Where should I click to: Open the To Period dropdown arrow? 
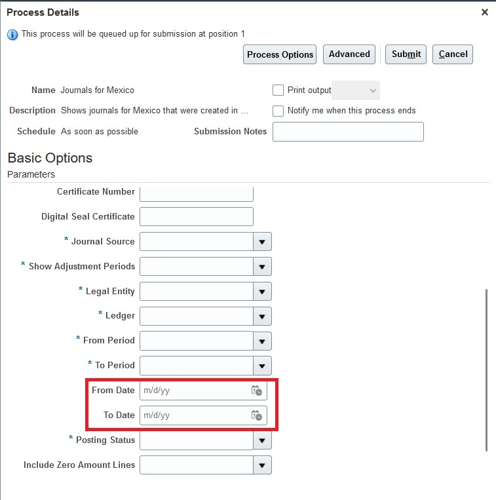[x=262, y=366]
